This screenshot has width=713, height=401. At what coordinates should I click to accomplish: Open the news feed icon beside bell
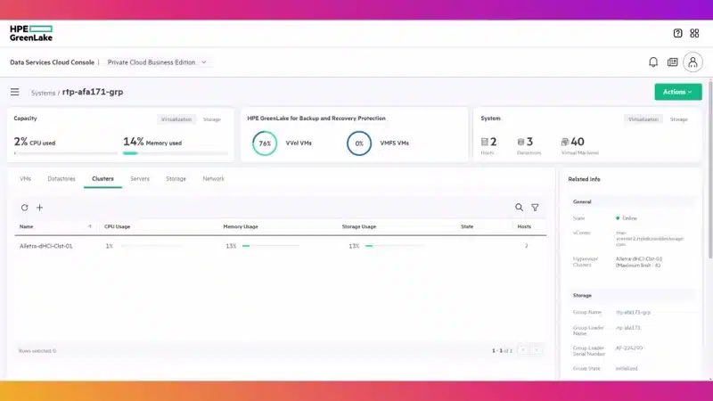coord(672,62)
